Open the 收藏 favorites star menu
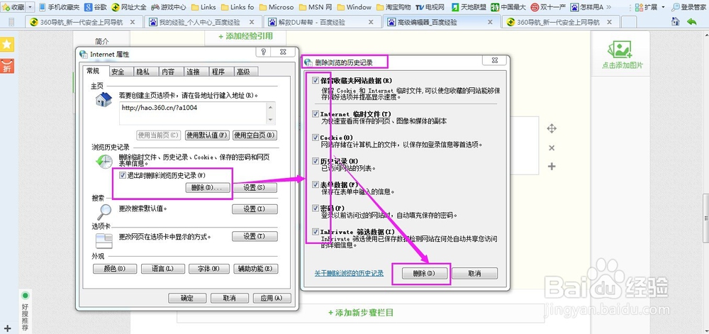 point(13,7)
